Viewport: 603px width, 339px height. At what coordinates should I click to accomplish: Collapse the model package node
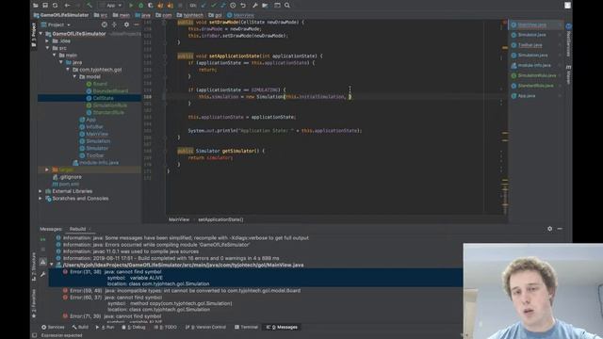point(74,76)
